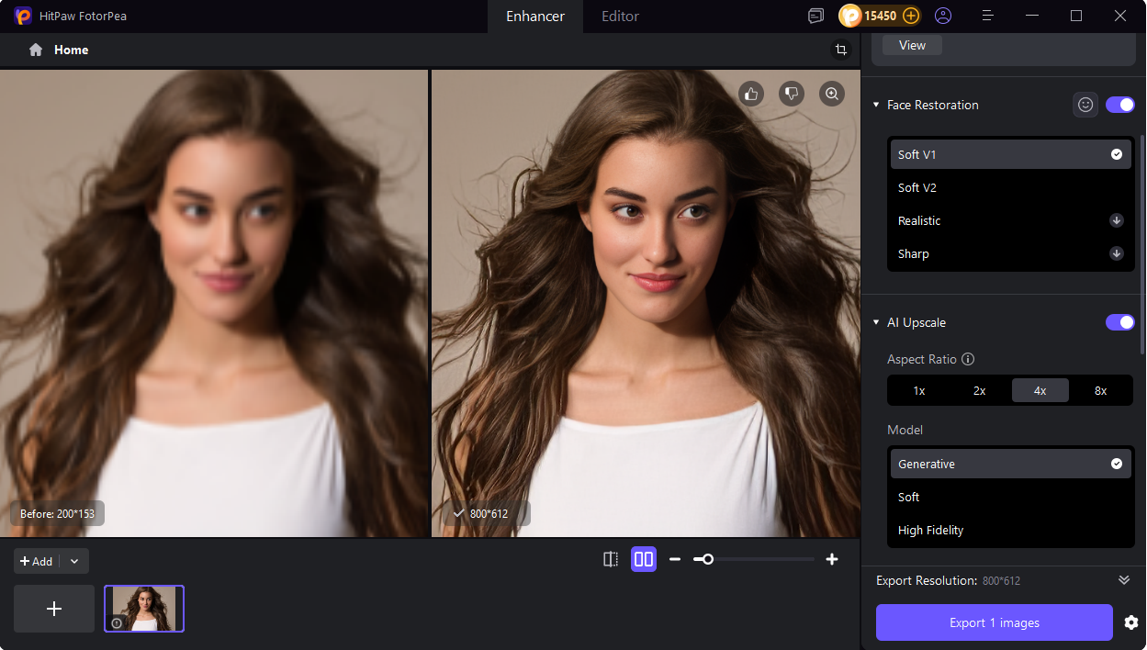
Task: Switch to split comparison view icon
Action: 610,558
